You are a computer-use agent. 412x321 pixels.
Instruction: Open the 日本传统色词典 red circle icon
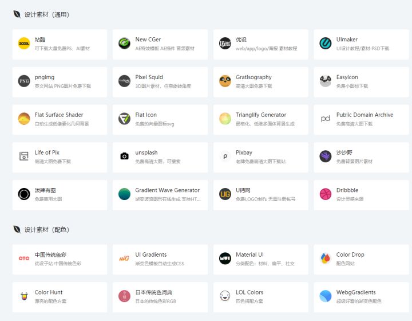point(124,296)
